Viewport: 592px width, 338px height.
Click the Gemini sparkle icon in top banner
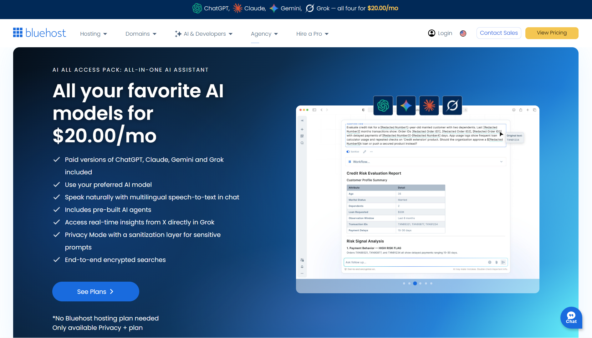(x=274, y=8)
